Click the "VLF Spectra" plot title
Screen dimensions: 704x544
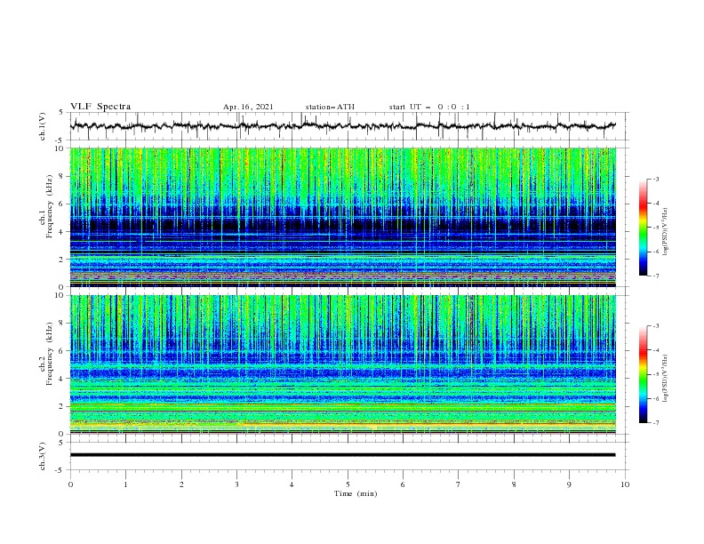point(100,107)
